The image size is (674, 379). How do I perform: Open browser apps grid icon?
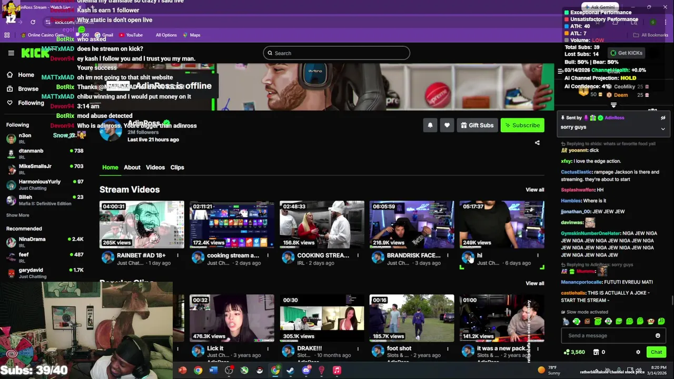[7, 35]
